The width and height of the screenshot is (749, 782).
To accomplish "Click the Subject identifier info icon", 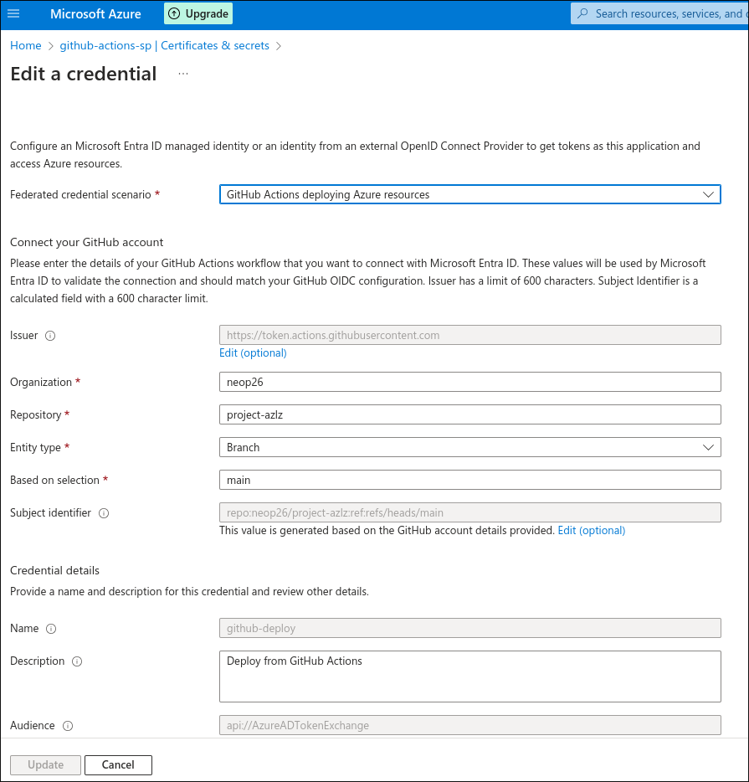I will (104, 513).
